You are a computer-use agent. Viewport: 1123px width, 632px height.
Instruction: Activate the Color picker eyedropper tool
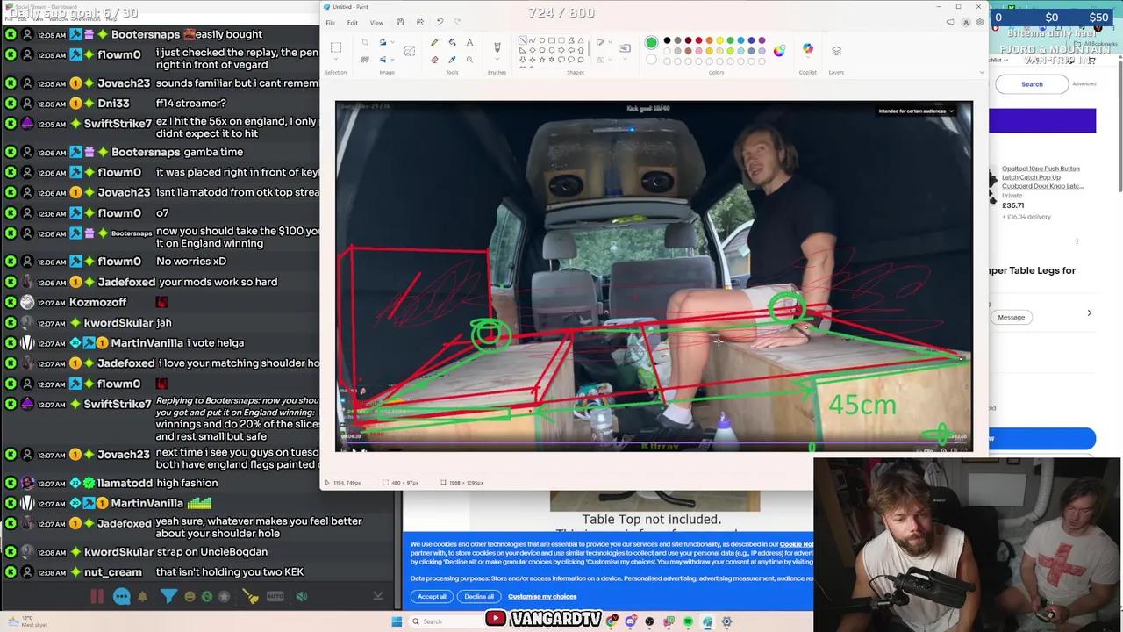click(452, 60)
